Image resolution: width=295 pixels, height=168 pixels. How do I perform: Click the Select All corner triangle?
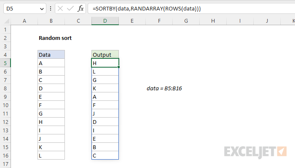[7, 21]
